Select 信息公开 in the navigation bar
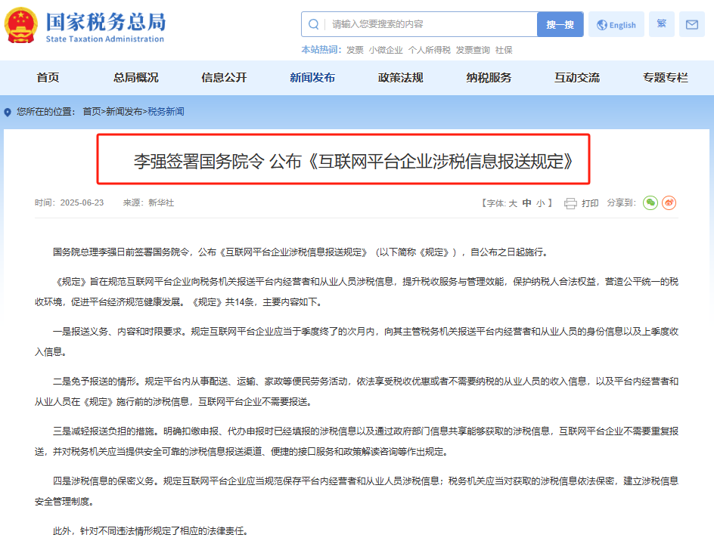The width and height of the screenshot is (714, 544). coord(225,77)
